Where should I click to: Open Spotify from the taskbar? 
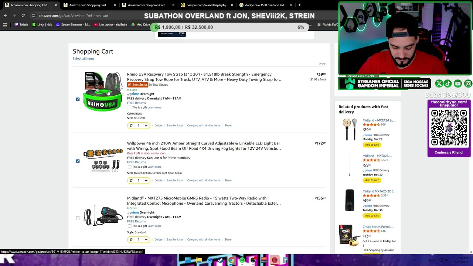click(x=242, y=260)
